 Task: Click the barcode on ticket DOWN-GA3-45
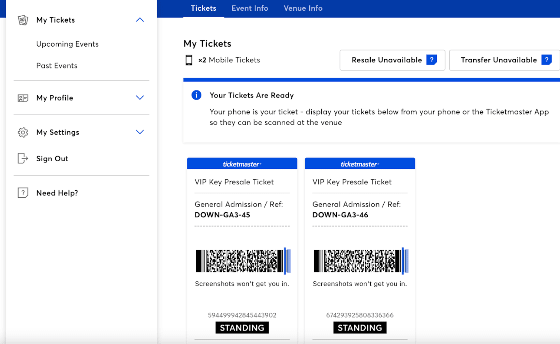(x=243, y=261)
